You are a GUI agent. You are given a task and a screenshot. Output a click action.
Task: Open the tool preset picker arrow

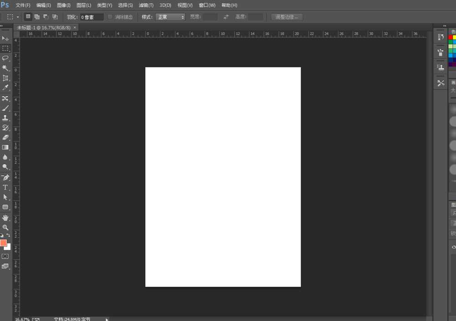18,17
